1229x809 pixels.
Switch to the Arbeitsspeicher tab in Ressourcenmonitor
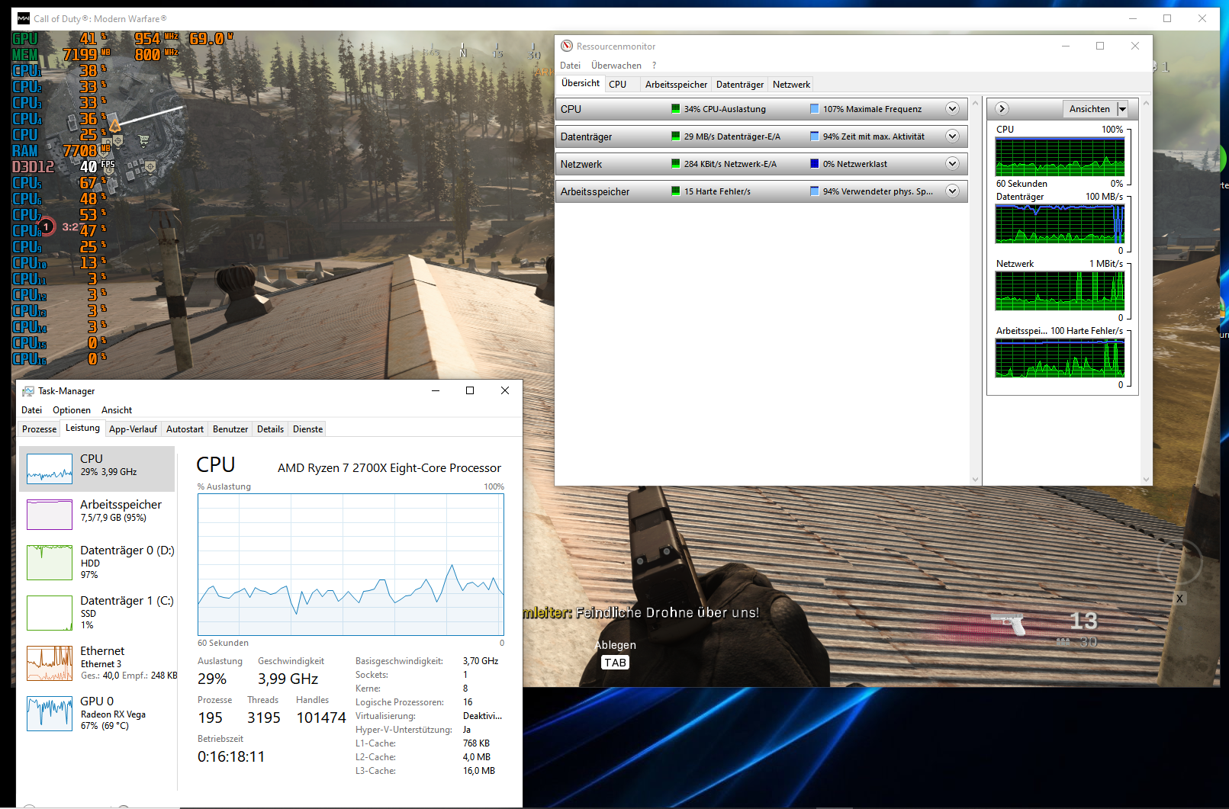click(677, 85)
